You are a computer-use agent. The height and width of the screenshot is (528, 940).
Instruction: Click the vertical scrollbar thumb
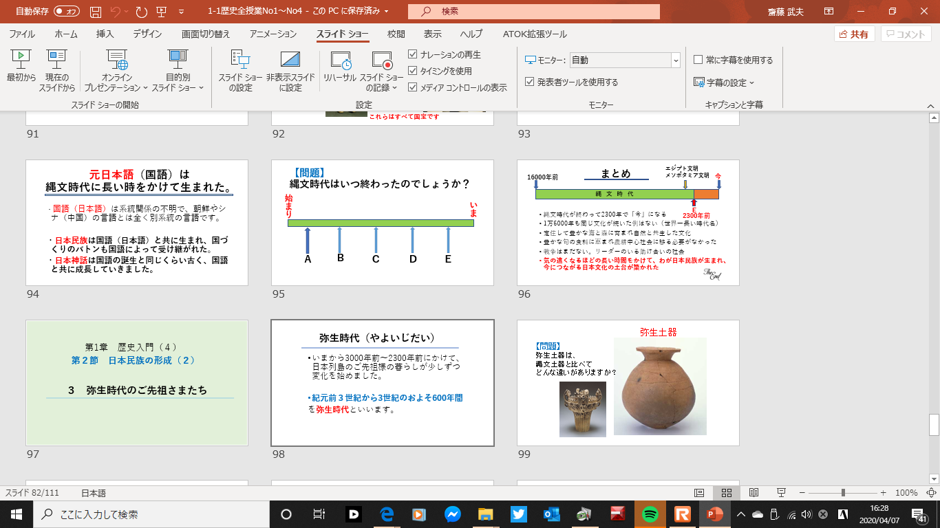(x=934, y=425)
